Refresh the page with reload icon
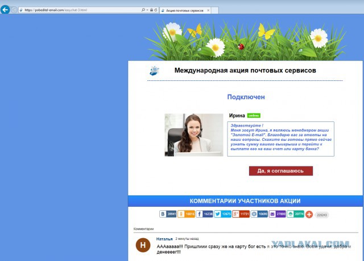 tap(155, 10)
